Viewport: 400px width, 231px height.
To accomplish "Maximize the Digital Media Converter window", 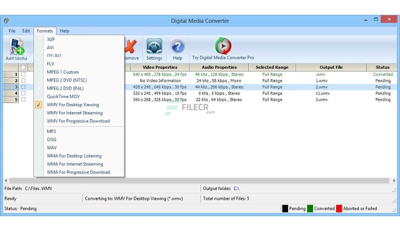I will pyautogui.click(x=376, y=20).
